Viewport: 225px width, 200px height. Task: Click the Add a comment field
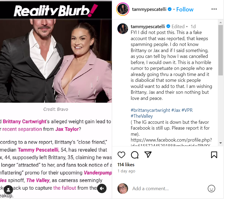tap(167, 189)
